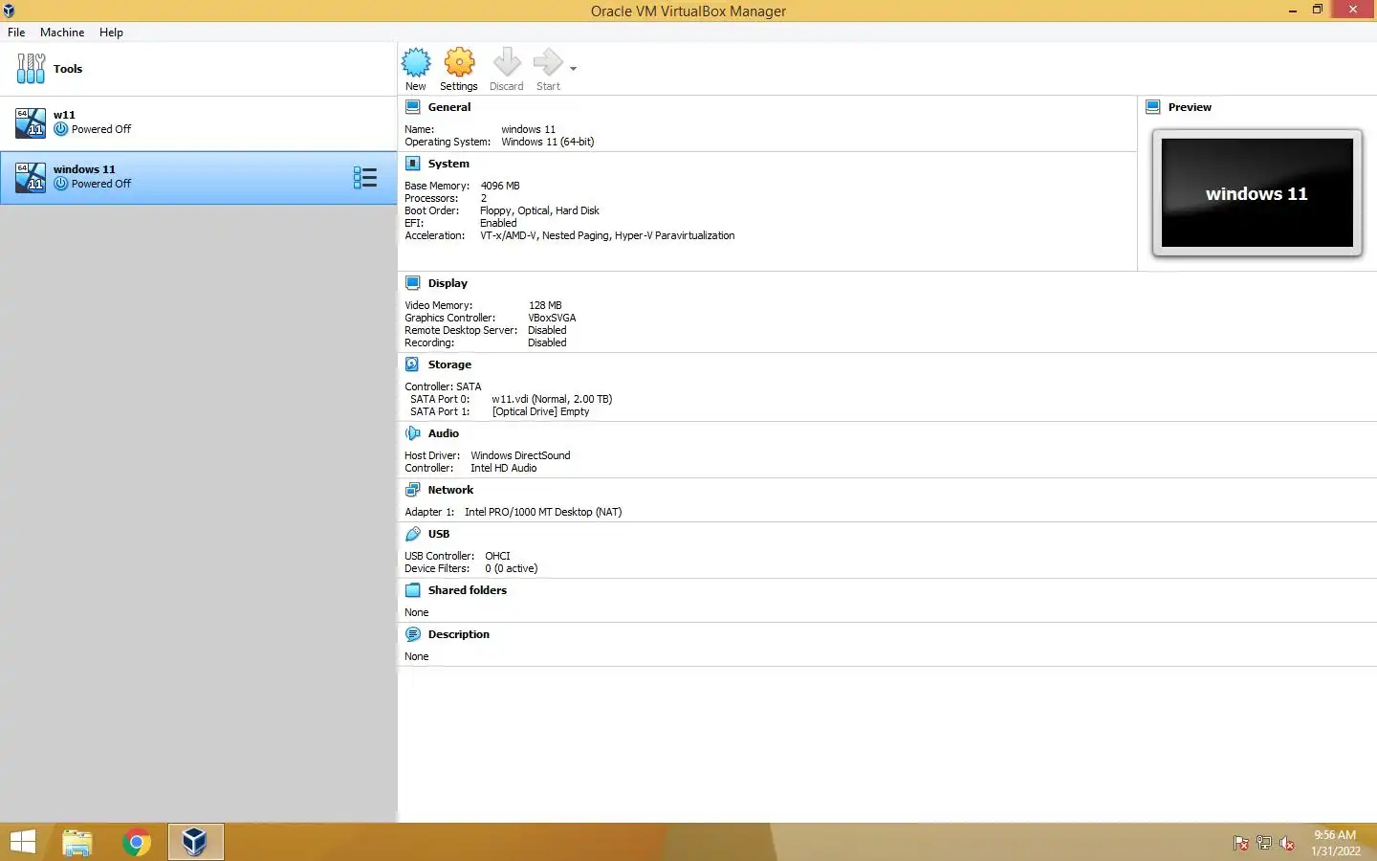Open the General settings heading link
Image resolution: width=1377 pixels, height=861 pixels.
tap(449, 107)
